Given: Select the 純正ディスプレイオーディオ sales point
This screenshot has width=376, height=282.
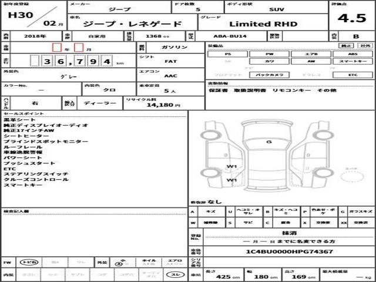Looking at the screenshot, I should pos(46,125).
